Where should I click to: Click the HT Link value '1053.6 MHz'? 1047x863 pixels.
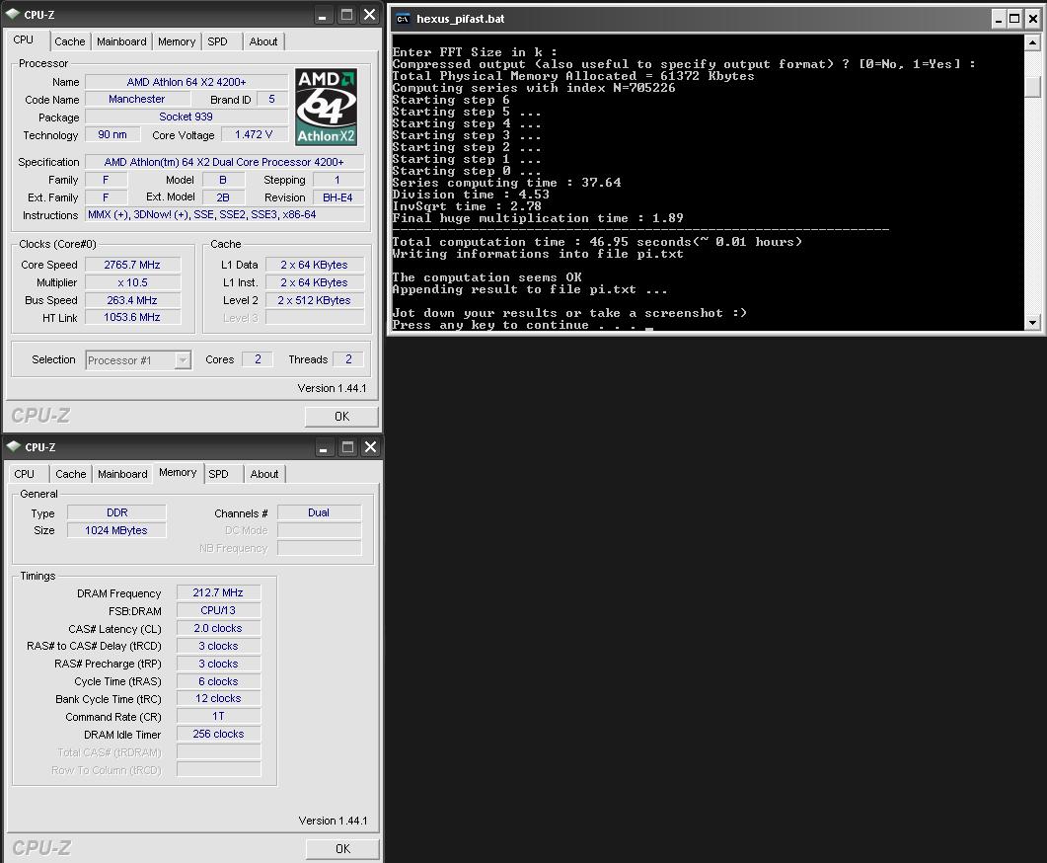(132, 317)
